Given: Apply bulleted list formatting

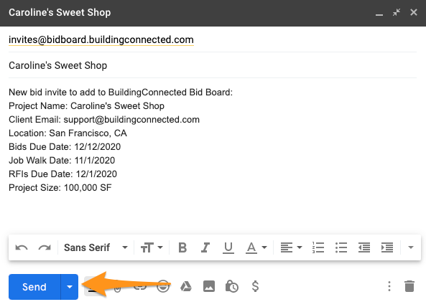Looking at the screenshot, I should click(341, 247).
